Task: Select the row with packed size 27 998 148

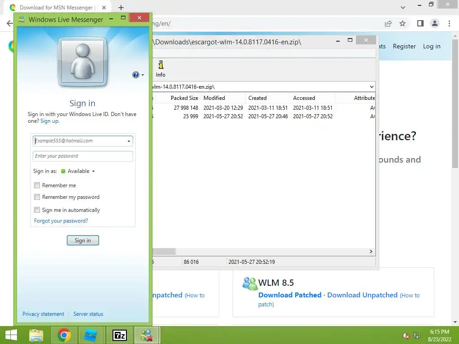Action: [x=264, y=107]
